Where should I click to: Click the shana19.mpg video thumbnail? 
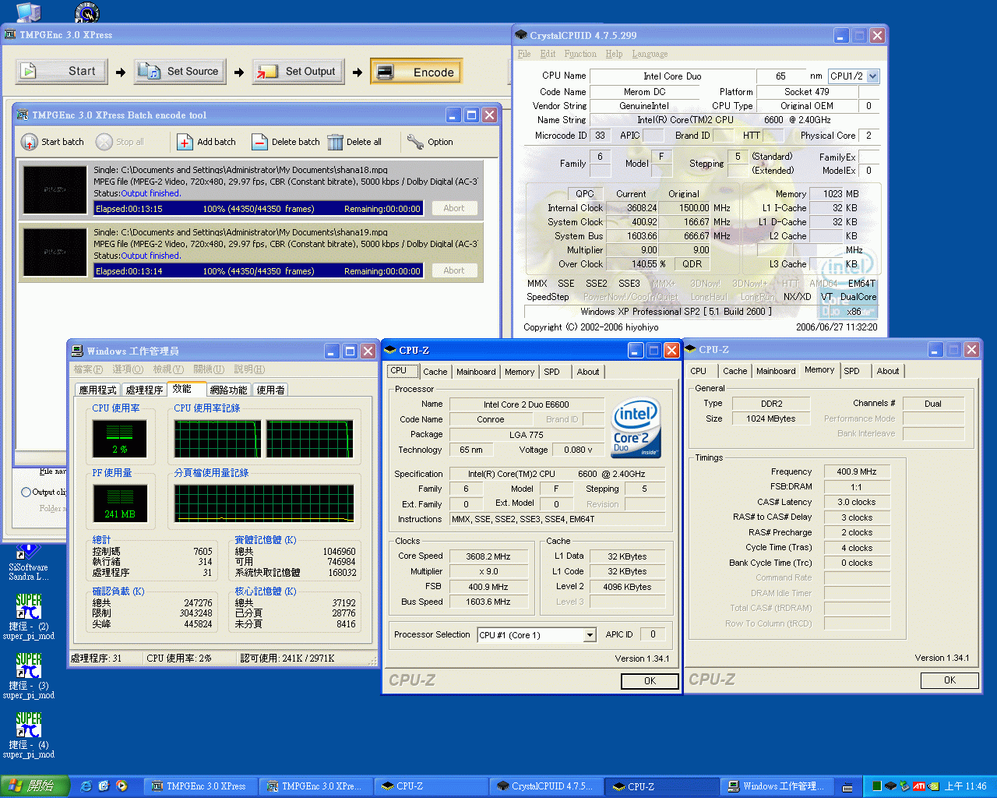55,252
